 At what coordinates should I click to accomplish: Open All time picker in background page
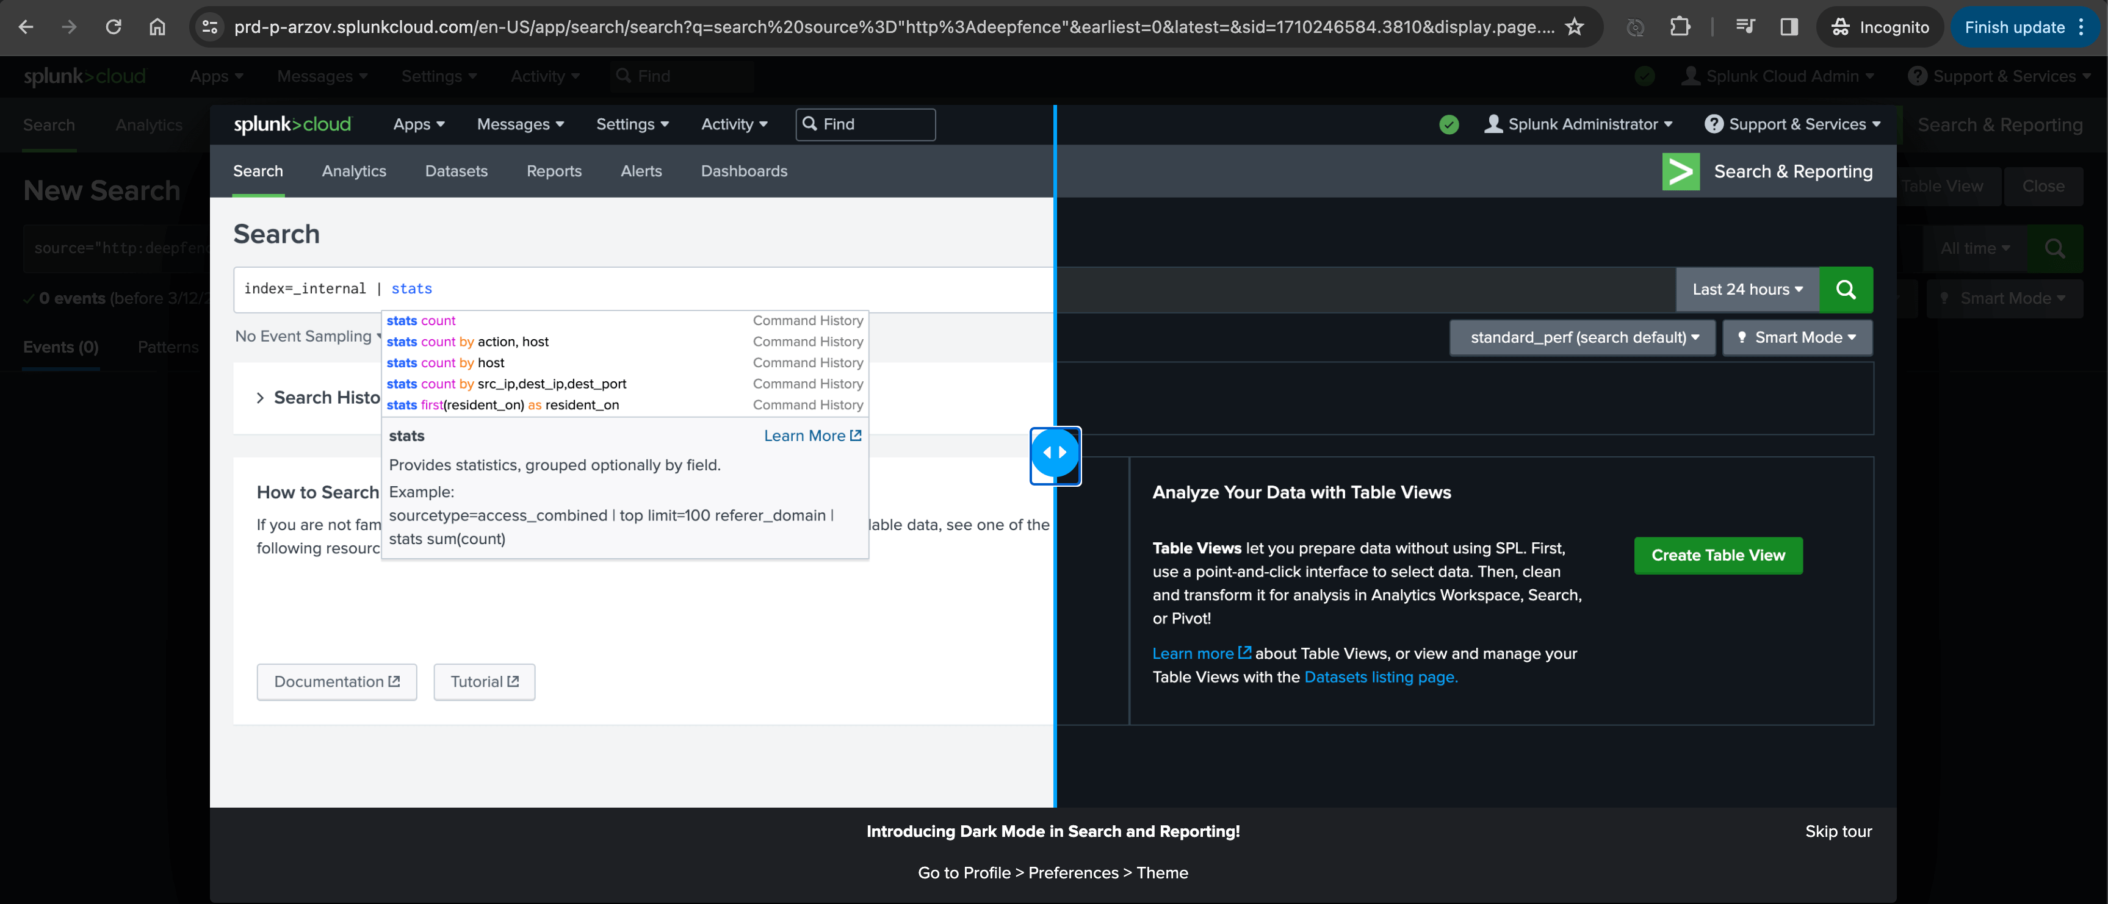(1974, 248)
